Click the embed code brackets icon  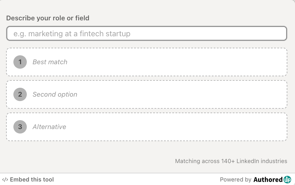(5, 180)
